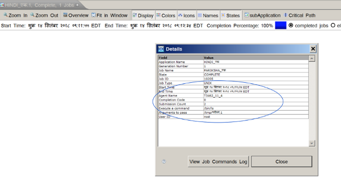Open the Overview view
The height and width of the screenshot is (194, 341).
(76, 15)
